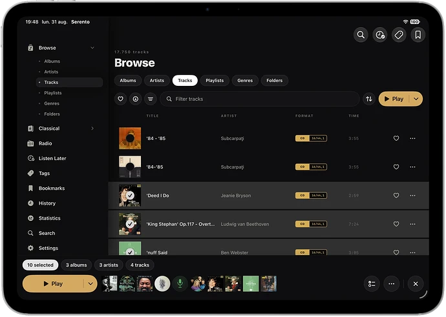
Task: Favorite the 'Deed I Do track
Action: pos(396,196)
